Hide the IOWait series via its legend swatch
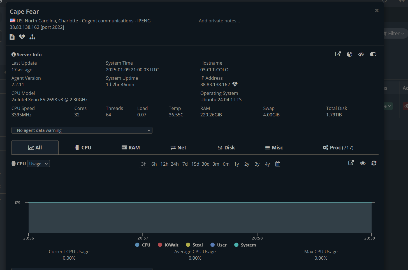Screen dimensions: 408x270 pyautogui.click(x=160, y=245)
